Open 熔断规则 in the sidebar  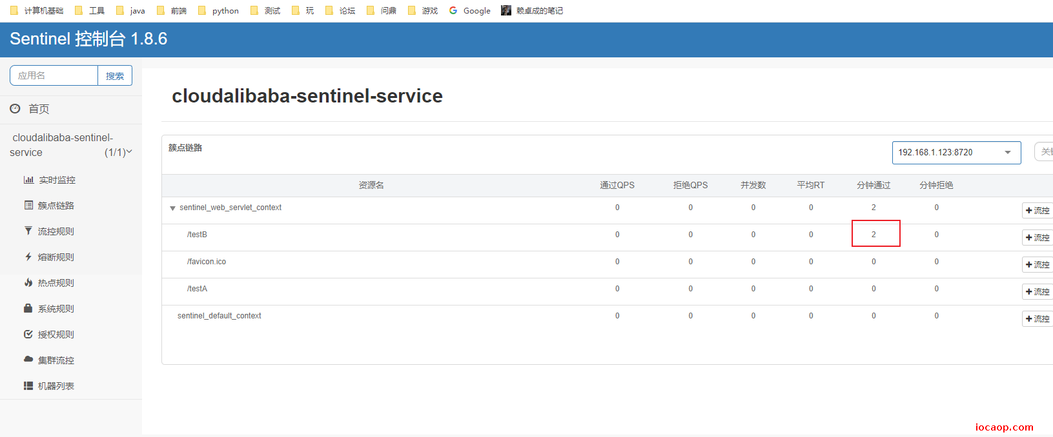[x=56, y=257]
